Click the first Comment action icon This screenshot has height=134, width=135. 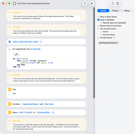tap(10, 12)
